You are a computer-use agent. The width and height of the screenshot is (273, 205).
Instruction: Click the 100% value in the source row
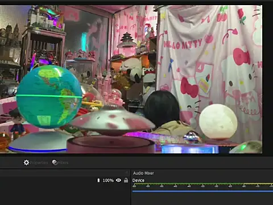point(108,181)
